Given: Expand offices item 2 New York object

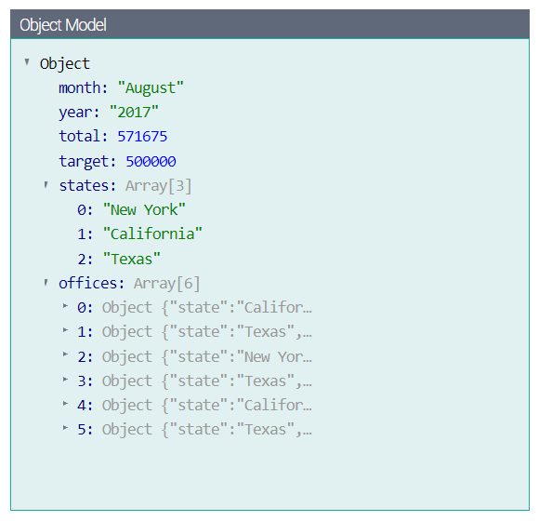Looking at the screenshot, I should (x=65, y=354).
